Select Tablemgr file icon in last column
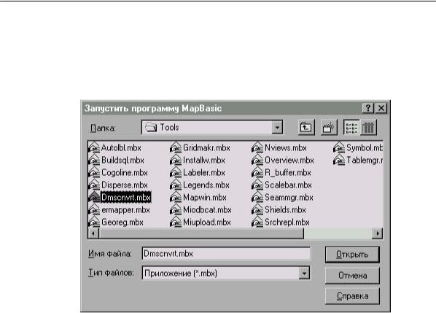Image resolution: width=436 pixels, height=313 pixels. tap(339, 160)
